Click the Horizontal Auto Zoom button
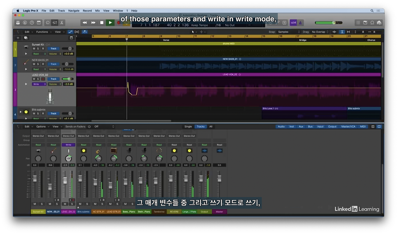This screenshot has height=234, width=397. pos(348,32)
